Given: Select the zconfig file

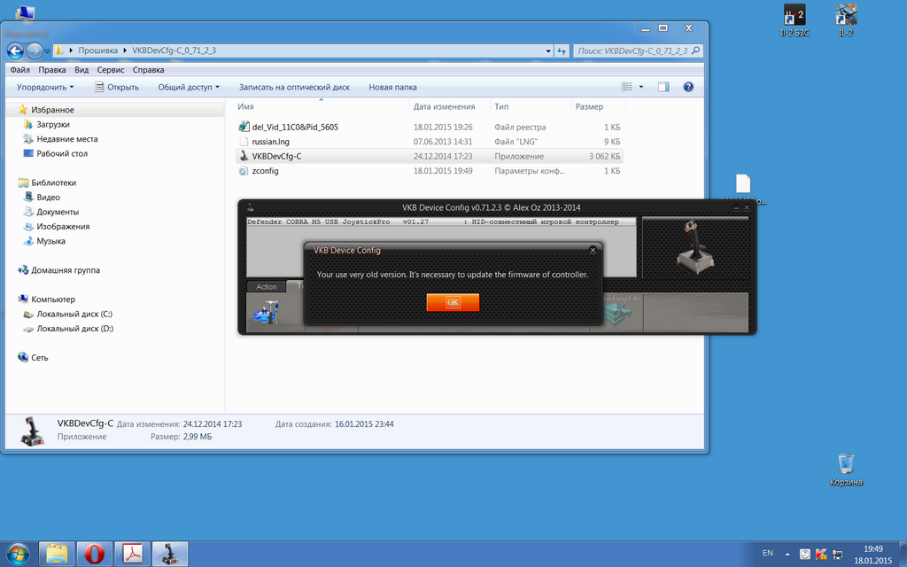Looking at the screenshot, I should [266, 171].
